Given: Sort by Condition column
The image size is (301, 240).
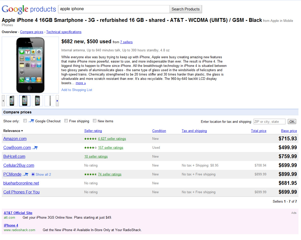Looking at the screenshot, I should coord(159,131).
